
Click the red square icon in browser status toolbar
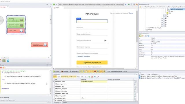95,71
